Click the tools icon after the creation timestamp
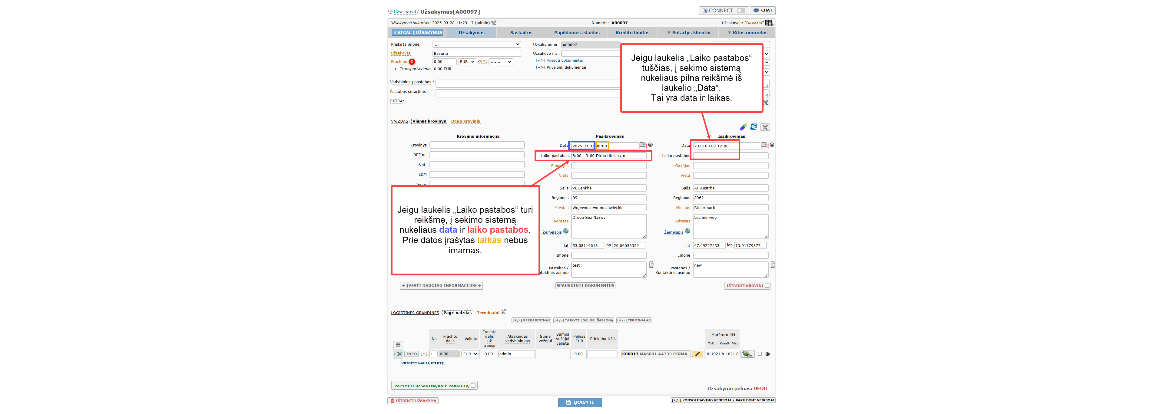 (494, 23)
